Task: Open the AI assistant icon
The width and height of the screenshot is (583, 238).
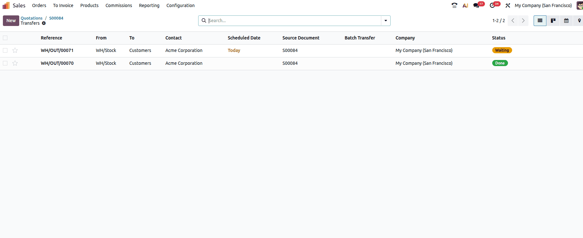Action: [465, 5]
